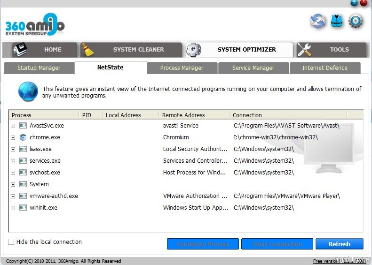Expand the chrome.exe tree node

pyautogui.click(x=13, y=137)
